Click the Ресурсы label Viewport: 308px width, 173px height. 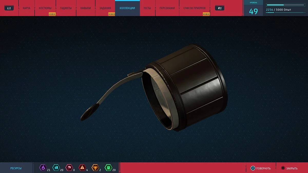pos(16,168)
